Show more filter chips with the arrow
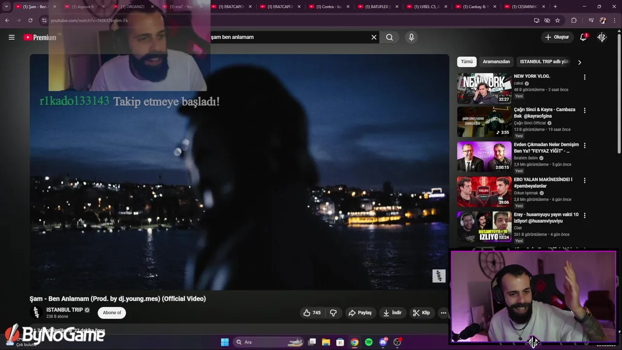The image size is (622, 350). click(x=579, y=62)
